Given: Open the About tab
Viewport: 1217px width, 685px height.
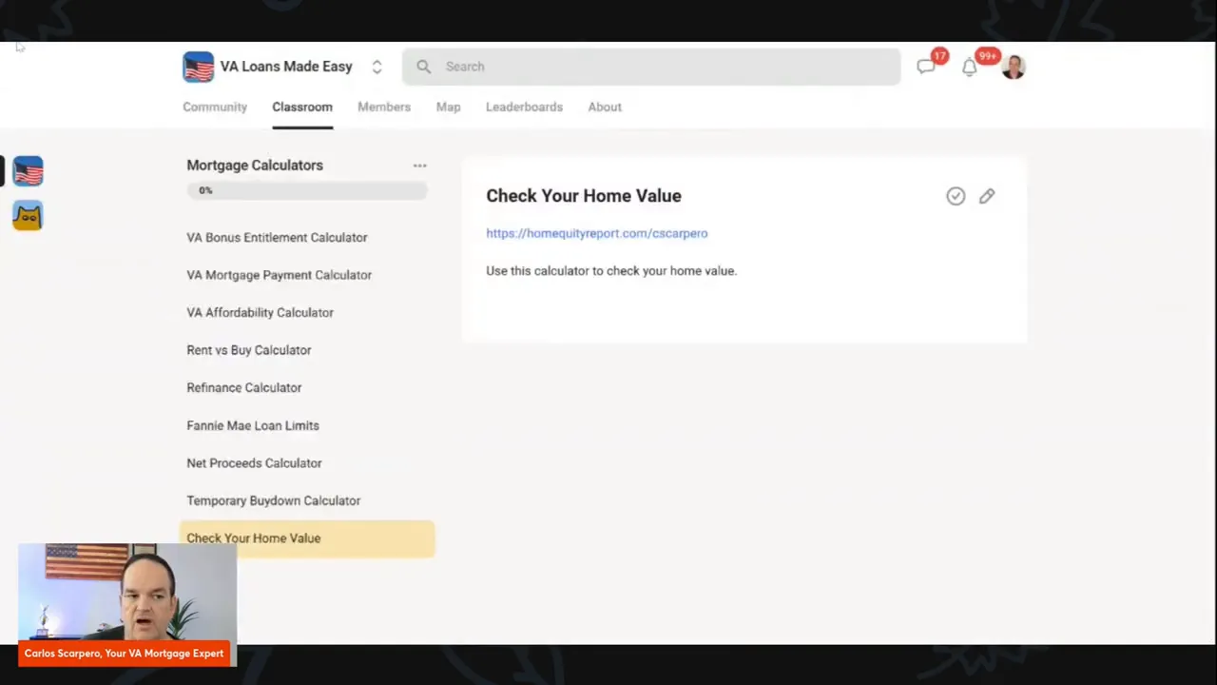Looking at the screenshot, I should tap(605, 107).
